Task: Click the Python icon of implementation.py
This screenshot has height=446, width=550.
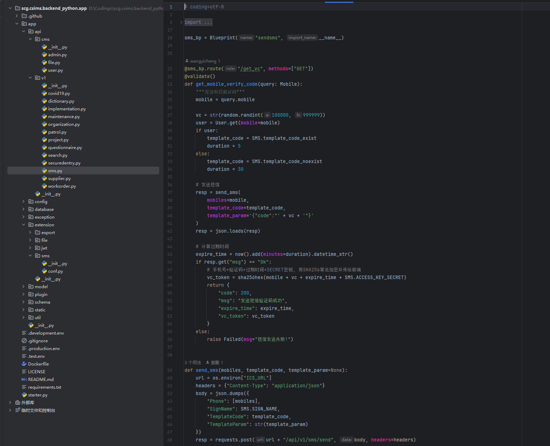Action: pyautogui.click(x=44, y=109)
